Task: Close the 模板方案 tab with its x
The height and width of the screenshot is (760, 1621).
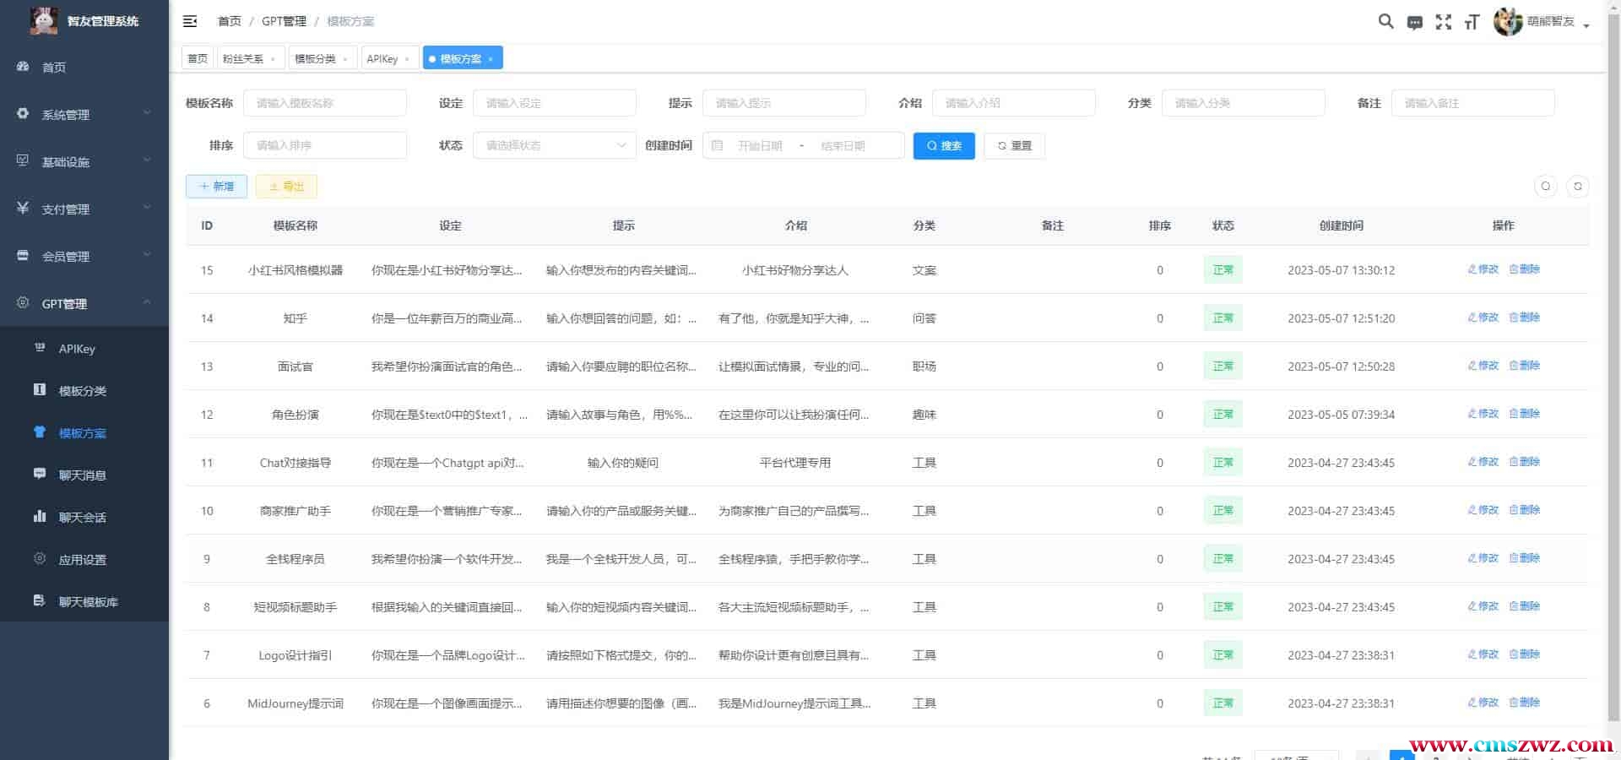Action: click(491, 59)
